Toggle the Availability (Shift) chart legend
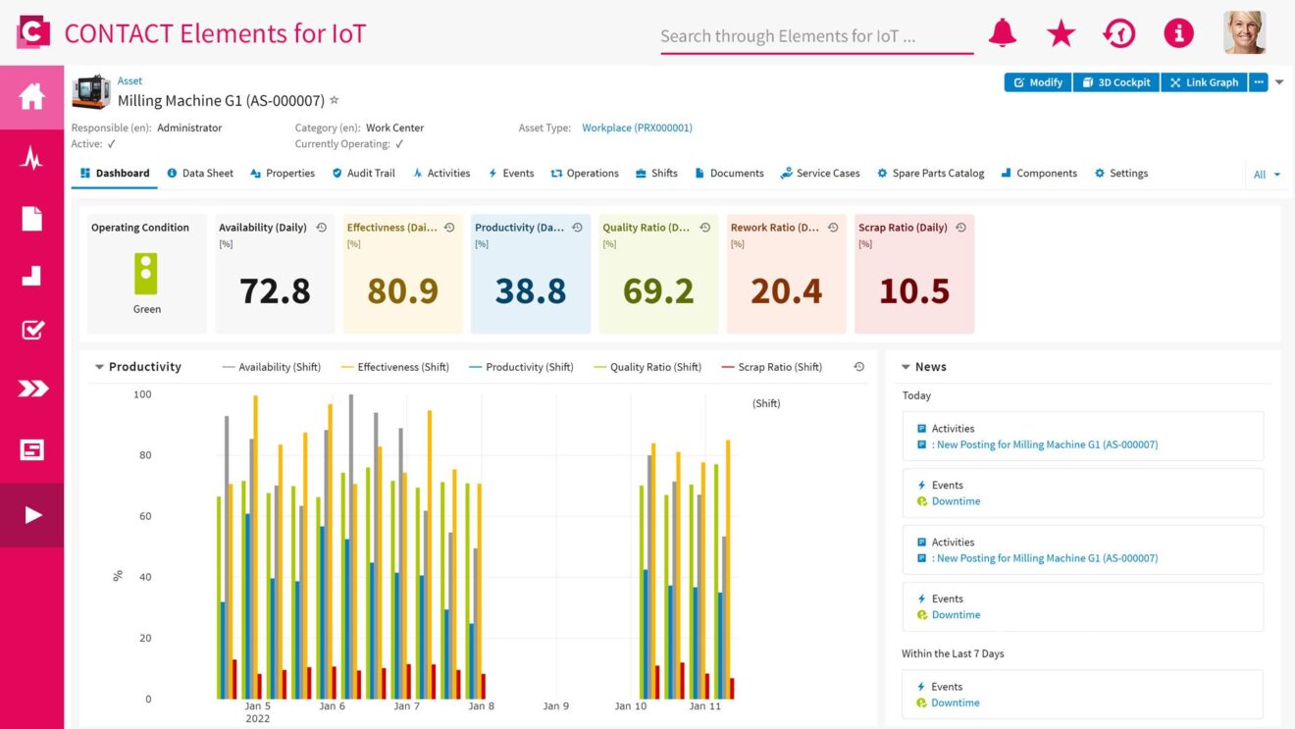The width and height of the screenshot is (1295, 729). pos(280,366)
